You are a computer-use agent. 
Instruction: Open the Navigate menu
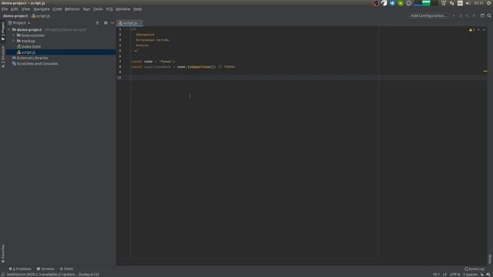coord(42,9)
